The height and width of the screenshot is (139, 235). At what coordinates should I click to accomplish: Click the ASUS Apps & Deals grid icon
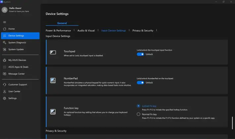pyautogui.click(x=5, y=67)
